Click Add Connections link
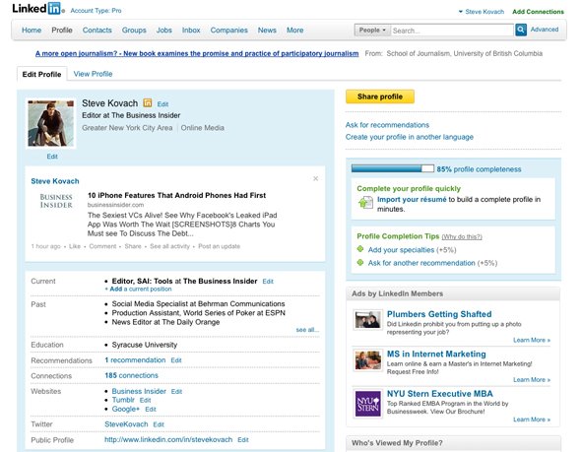The image size is (581, 452). tap(538, 12)
